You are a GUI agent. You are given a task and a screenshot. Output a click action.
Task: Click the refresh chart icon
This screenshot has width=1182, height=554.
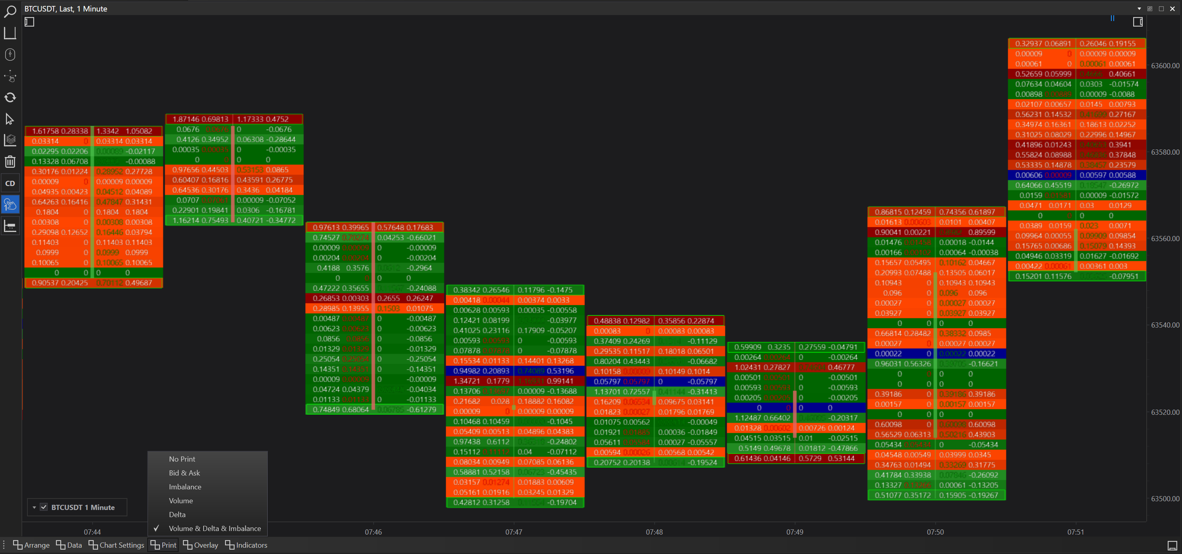pyautogui.click(x=10, y=97)
